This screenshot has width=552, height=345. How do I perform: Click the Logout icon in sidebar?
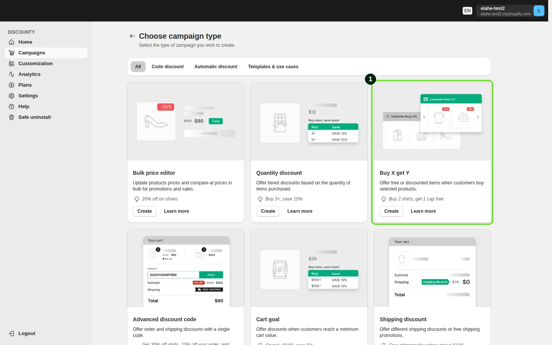(11, 333)
